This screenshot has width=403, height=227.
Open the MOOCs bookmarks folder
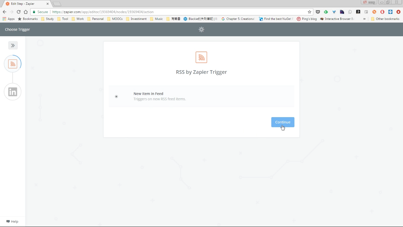tap(115, 19)
